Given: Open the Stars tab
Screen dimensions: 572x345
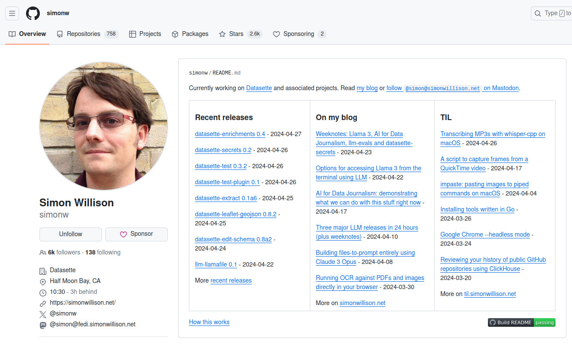Looking at the screenshot, I should tap(240, 34).
